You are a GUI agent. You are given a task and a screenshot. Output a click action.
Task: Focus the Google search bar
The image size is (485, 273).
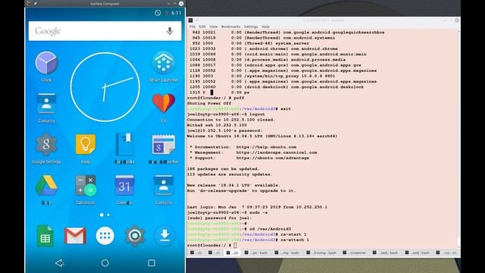pyautogui.click(x=105, y=31)
